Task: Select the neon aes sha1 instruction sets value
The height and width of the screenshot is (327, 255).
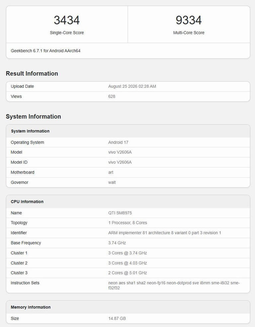Action: 174,285
